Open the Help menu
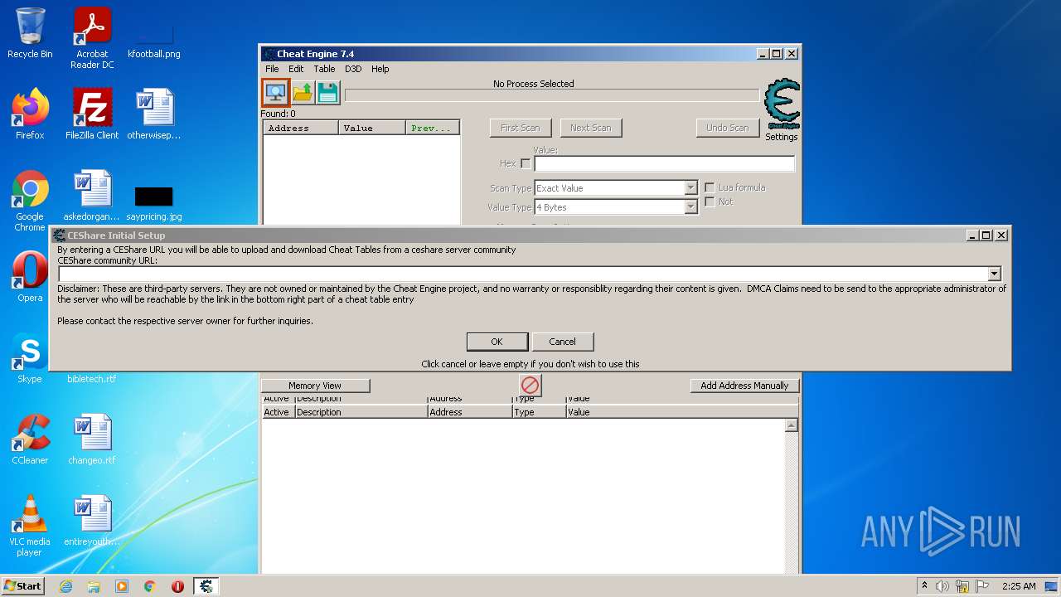Image resolution: width=1061 pixels, height=597 pixels. tap(380, 69)
